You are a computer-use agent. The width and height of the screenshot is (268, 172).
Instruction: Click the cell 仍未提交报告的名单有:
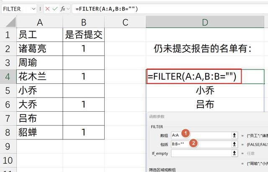205,49
